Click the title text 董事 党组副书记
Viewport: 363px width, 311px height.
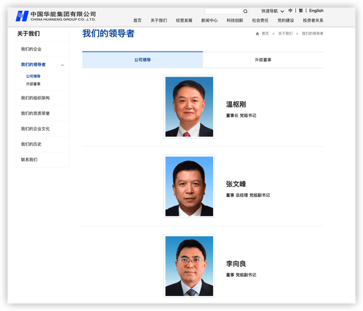point(241,275)
